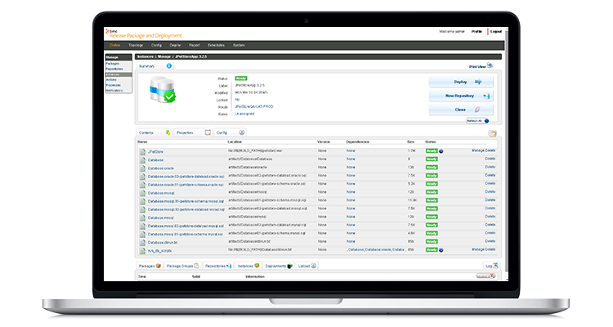Click the Locked value No link

237,100
